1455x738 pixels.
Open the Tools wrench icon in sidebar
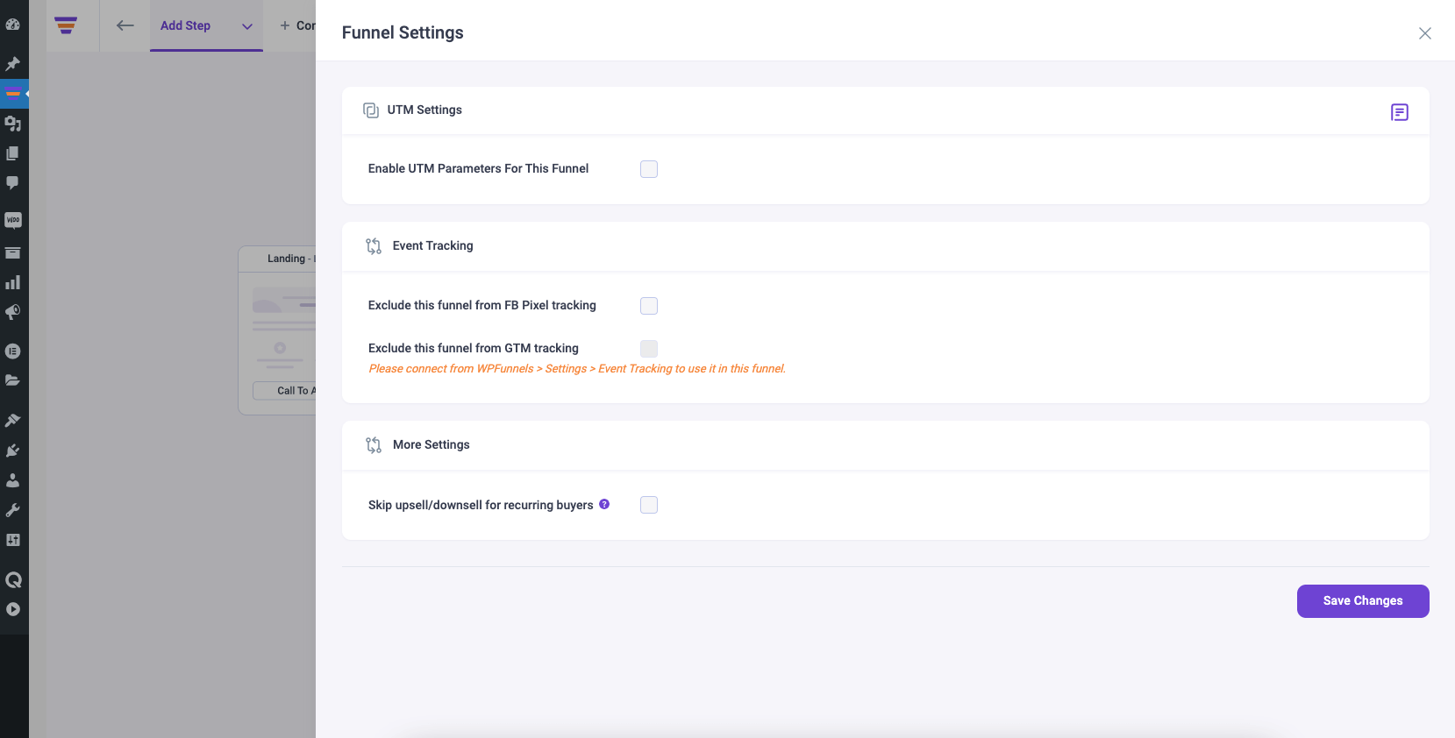13,510
